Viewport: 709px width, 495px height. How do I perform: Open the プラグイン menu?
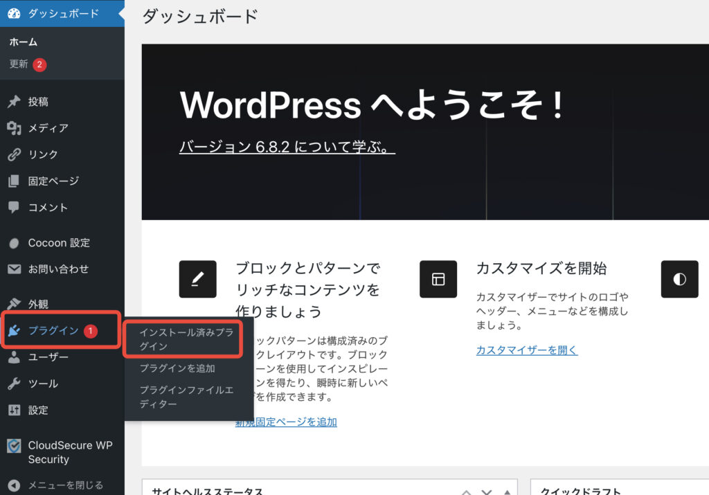click(62, 330)
